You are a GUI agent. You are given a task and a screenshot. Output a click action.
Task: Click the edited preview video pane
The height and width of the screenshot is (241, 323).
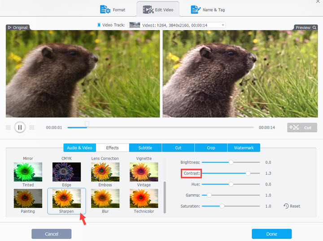click(240, 74)
